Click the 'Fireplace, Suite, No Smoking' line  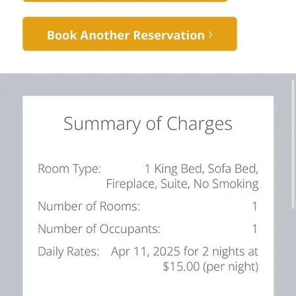pos(182,184)
